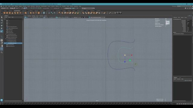
Task: Pick the Lasso select tool in the toolbox
Action: [2, 20]
